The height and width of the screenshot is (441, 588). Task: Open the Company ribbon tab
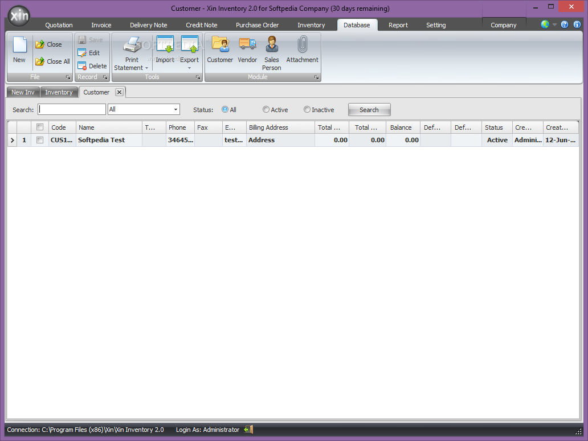point(504,25)
